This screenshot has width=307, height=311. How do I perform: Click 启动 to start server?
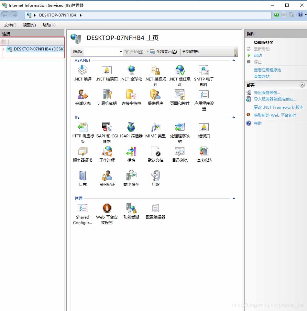[258, 56]
